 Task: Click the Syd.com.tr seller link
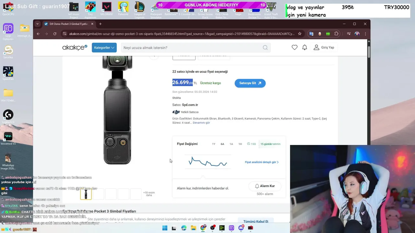(x=190, y=105)
